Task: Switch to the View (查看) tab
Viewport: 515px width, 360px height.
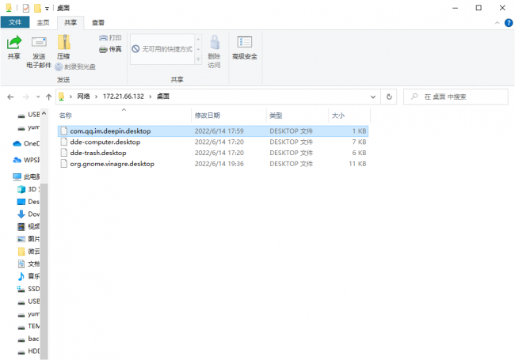Action: [98, 22]
